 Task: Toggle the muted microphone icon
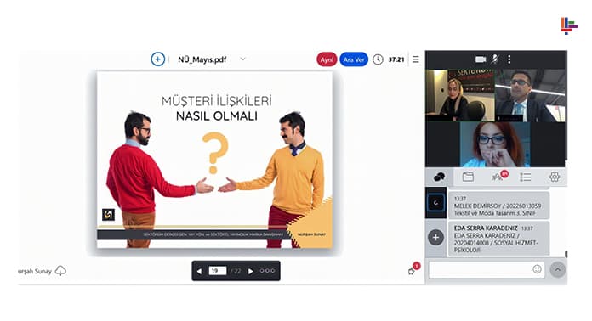point(495,59)
